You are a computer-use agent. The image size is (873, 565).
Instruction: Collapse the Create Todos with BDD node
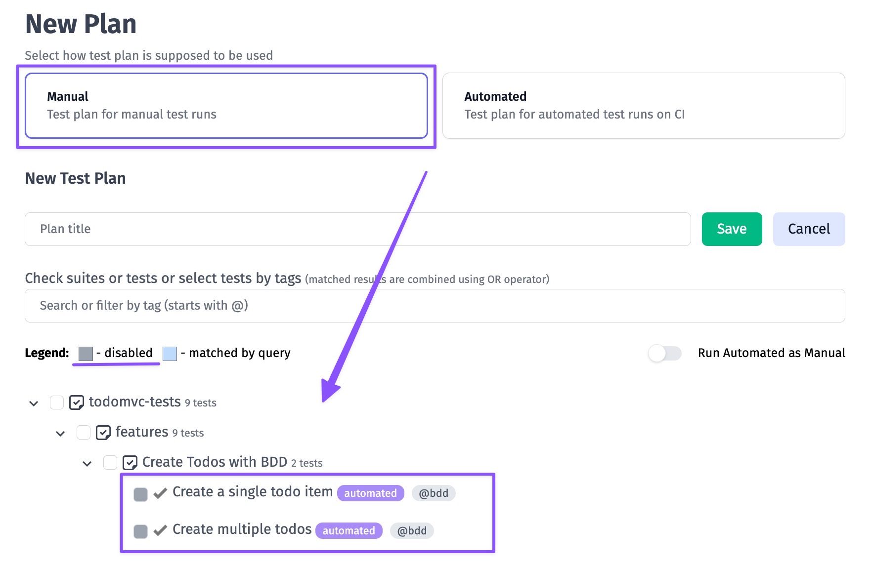coord(87,464)
